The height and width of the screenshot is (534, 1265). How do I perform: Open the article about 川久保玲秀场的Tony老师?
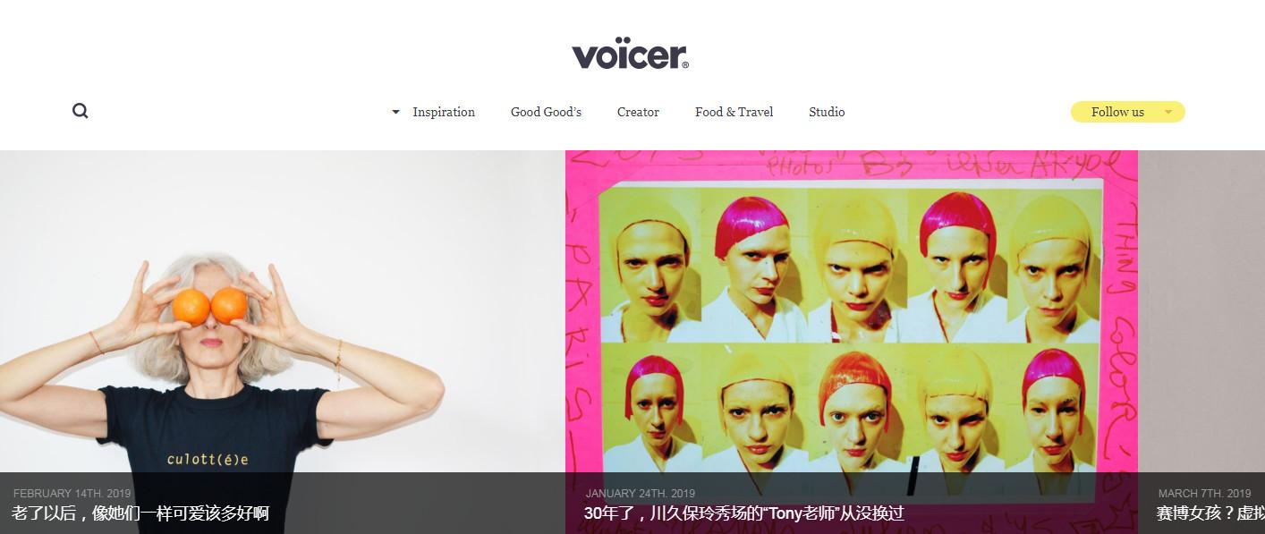[744, 513]
